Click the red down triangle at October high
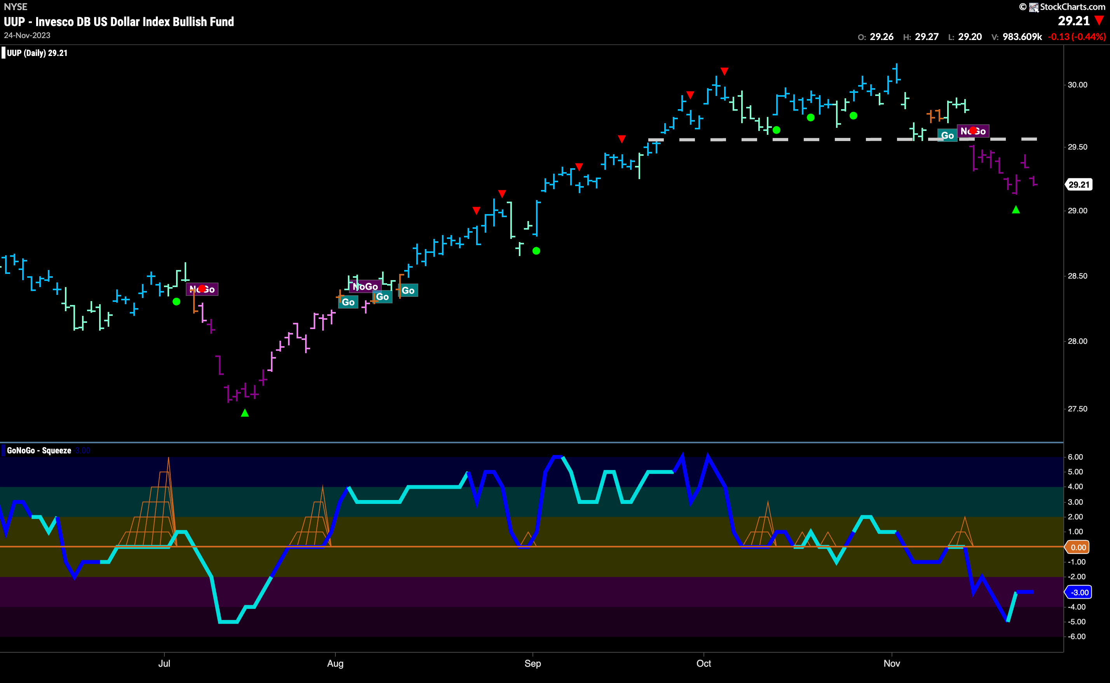1110x683 pixels. tap(724, 71)
